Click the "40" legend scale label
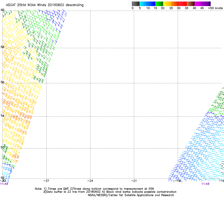Viewport: 224px width, 197px height. pos(194,8)
